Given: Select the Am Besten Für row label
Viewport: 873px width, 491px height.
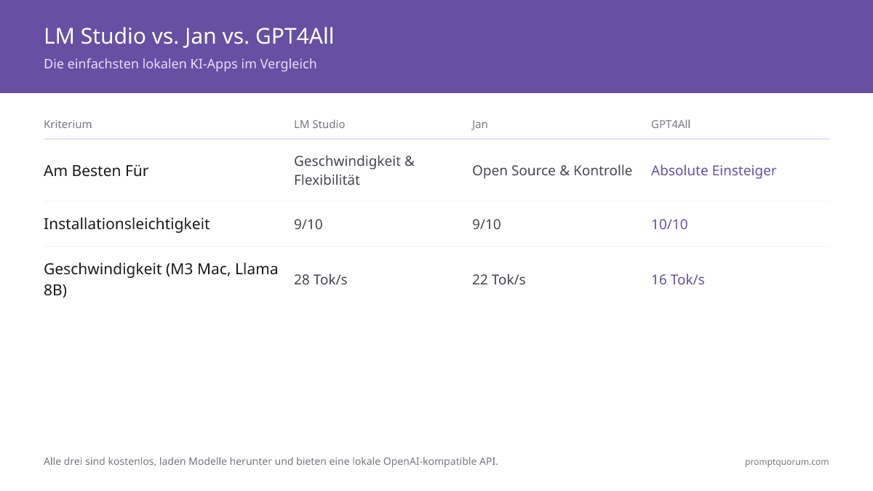Looking at the screenshot, I should click(x=96, y=171).
